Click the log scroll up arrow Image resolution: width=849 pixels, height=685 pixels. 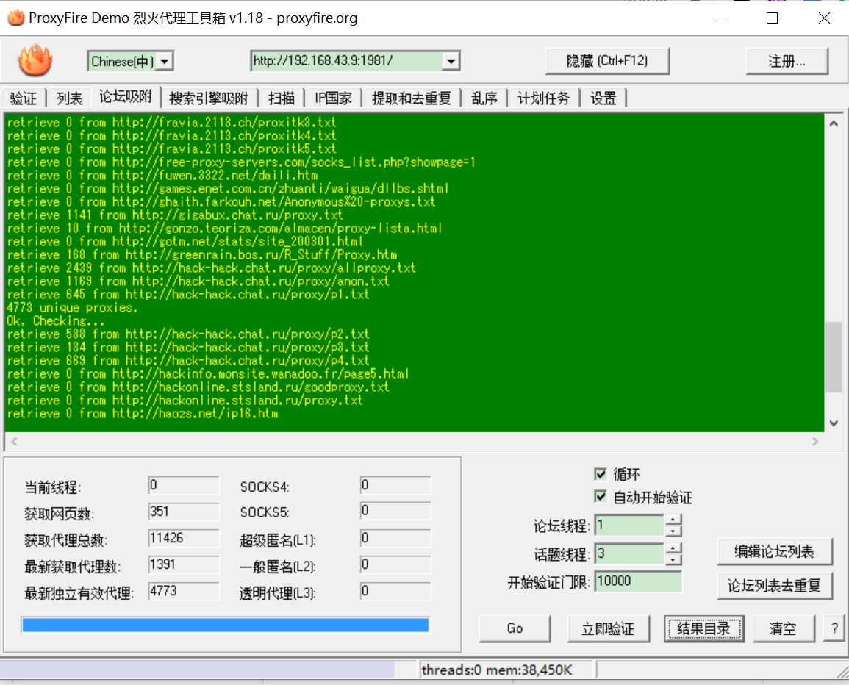click(834, 124)
